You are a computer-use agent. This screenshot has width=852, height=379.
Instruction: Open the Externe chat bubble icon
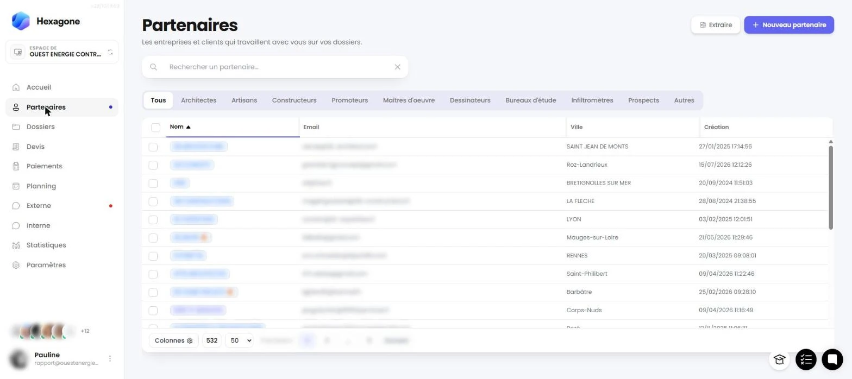[x=16, y=206]
